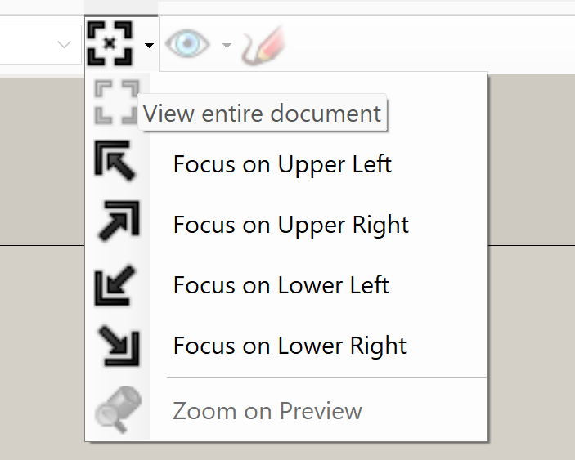Toggle the eye preview icon
This screenshot has width=575, height=460.
pos(188,45)
